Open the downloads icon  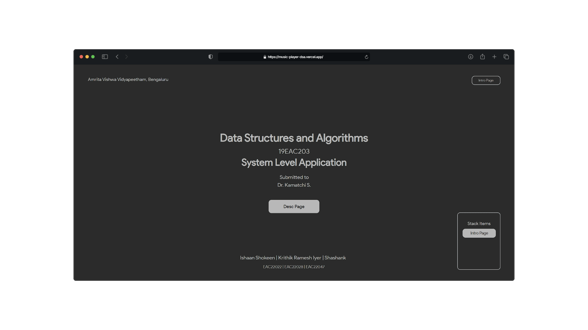coord(471,57)
